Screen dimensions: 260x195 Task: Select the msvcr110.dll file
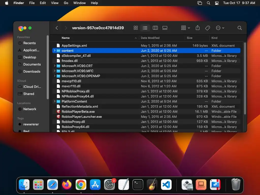pyautogui.click(x=146, y=86)
